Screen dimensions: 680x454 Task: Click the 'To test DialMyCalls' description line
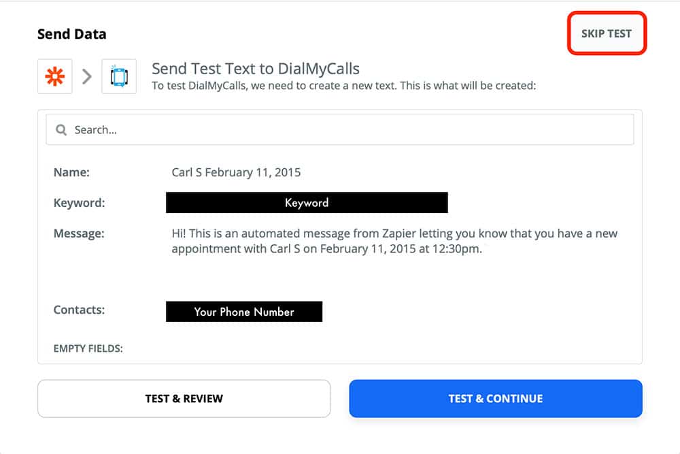[x=344, y=86]
